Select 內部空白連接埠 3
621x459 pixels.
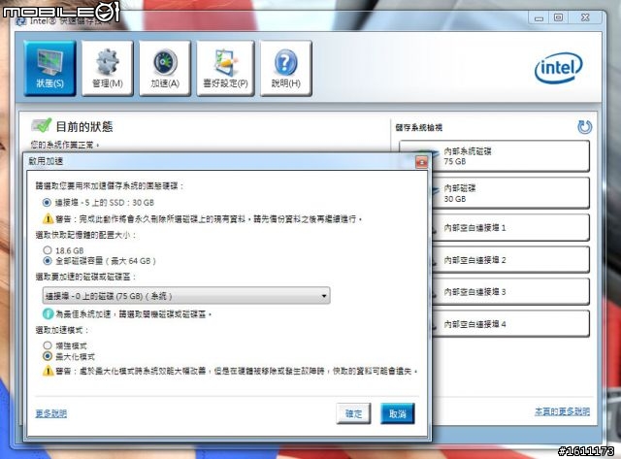click(x=509, y=292)
